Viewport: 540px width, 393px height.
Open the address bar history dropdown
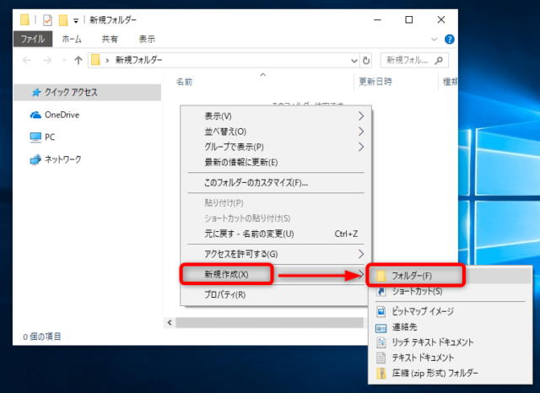coord(354,61)
